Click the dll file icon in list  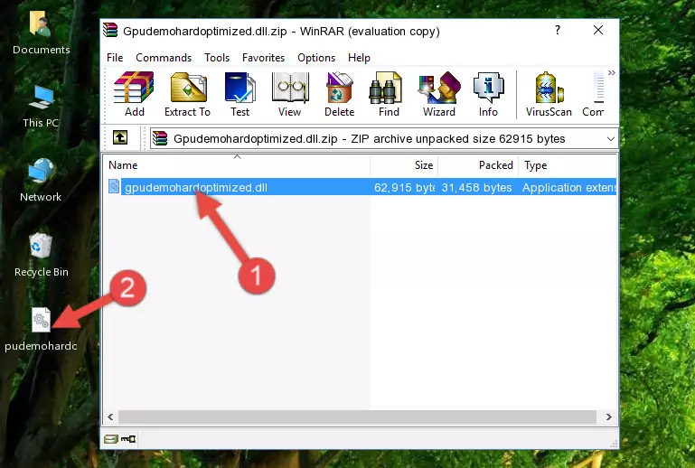[114, 187]
